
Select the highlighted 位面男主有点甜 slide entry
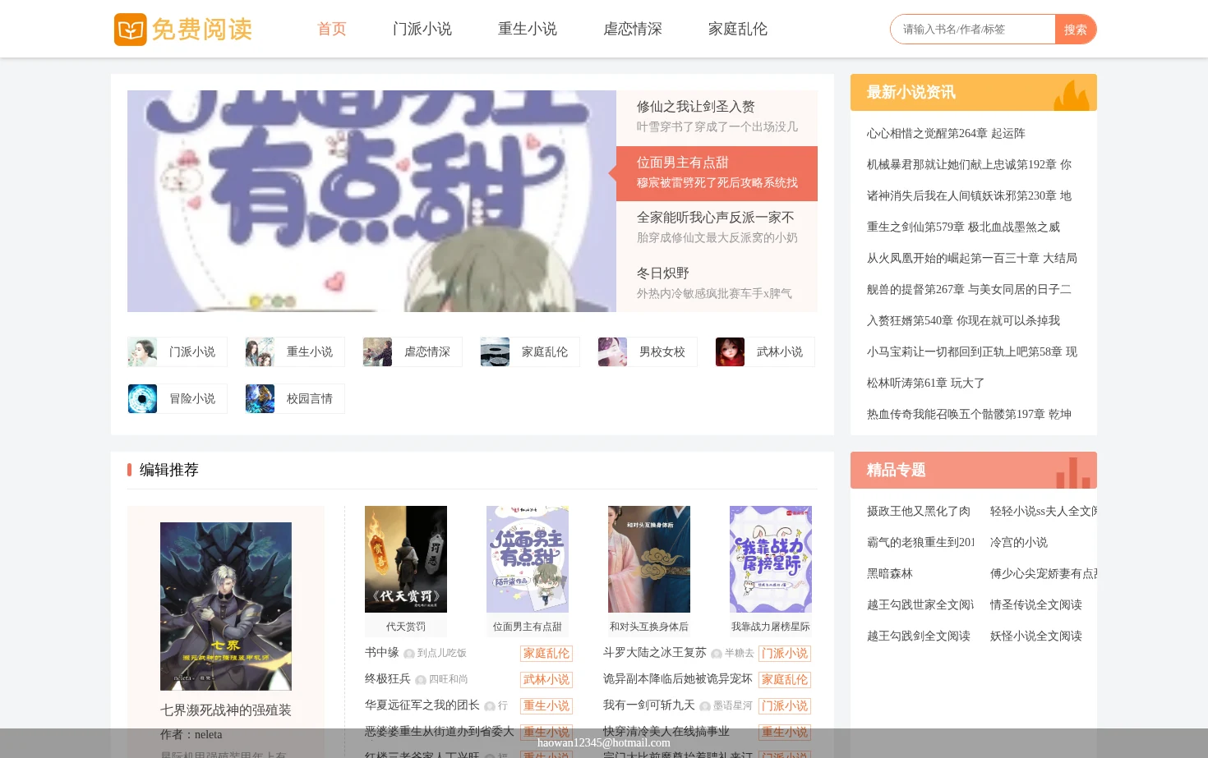[x=717, y=173]
